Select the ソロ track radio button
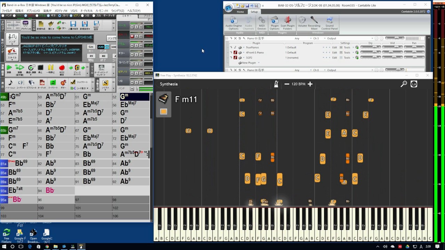 (82, 16)
